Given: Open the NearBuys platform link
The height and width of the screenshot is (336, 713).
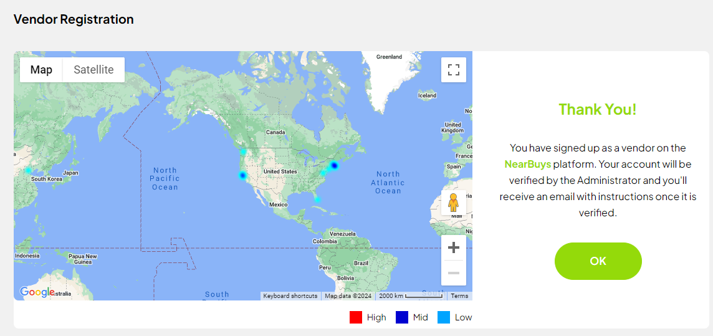Looking at the screenshot, I should point(527,165).
